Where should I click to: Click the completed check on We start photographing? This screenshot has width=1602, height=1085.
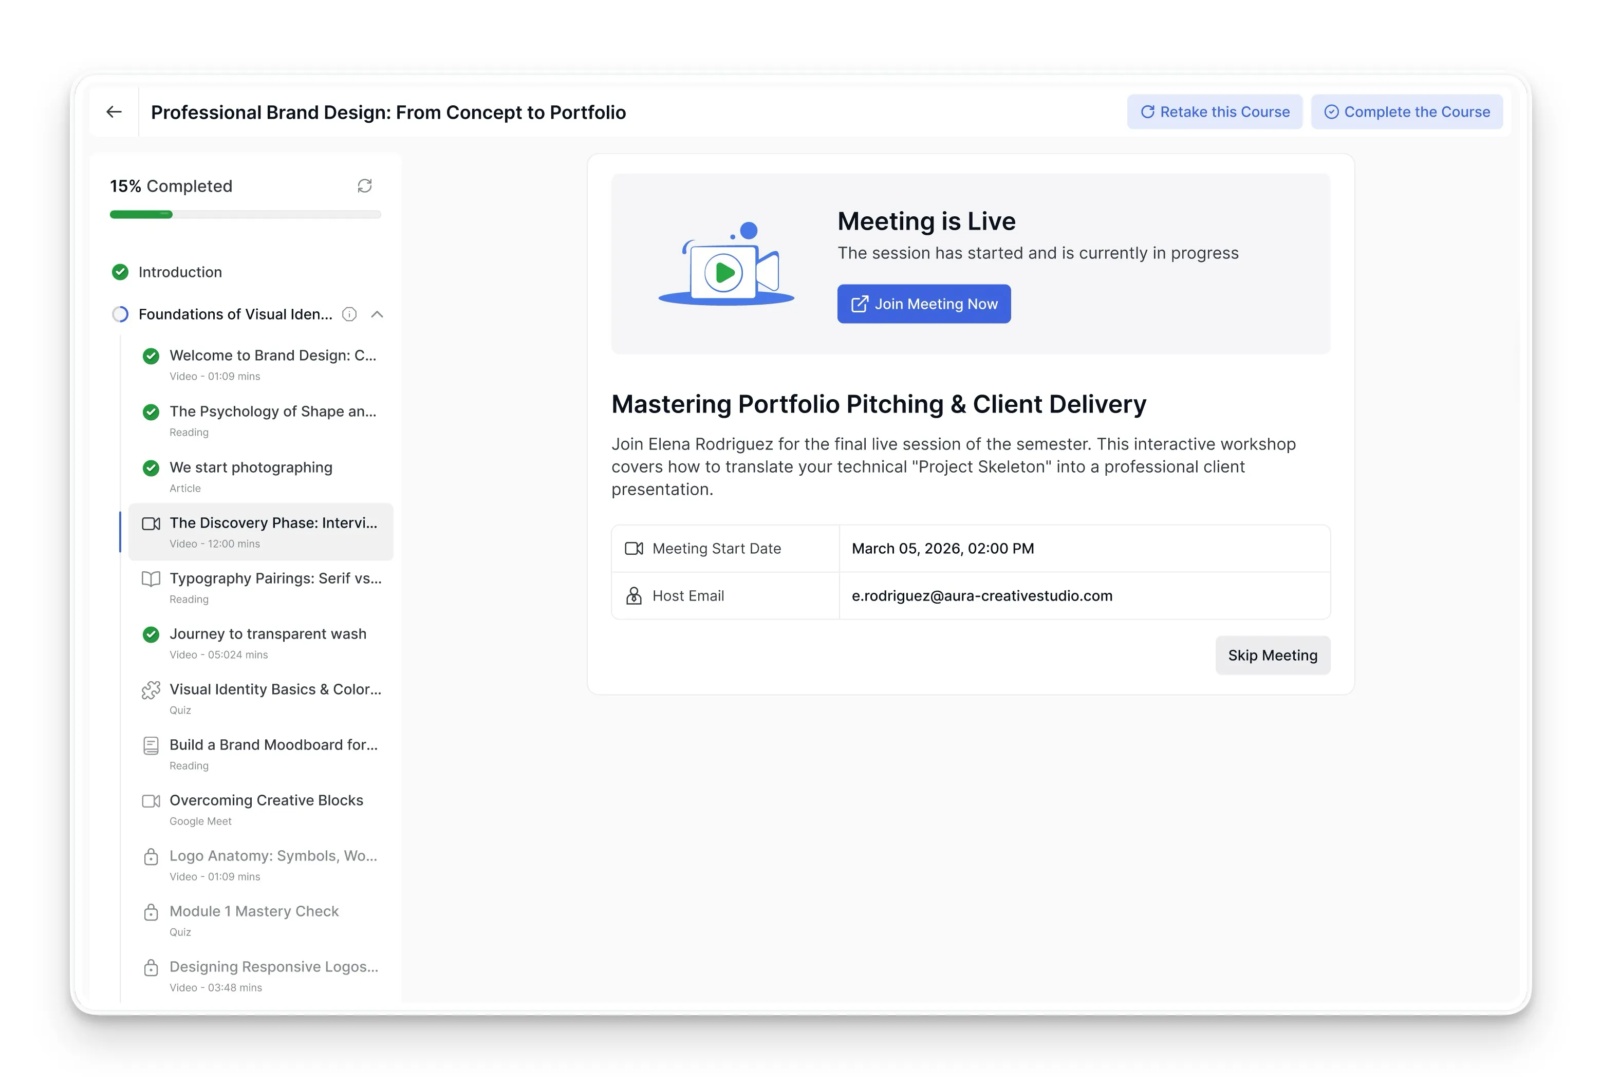[151, 468]
